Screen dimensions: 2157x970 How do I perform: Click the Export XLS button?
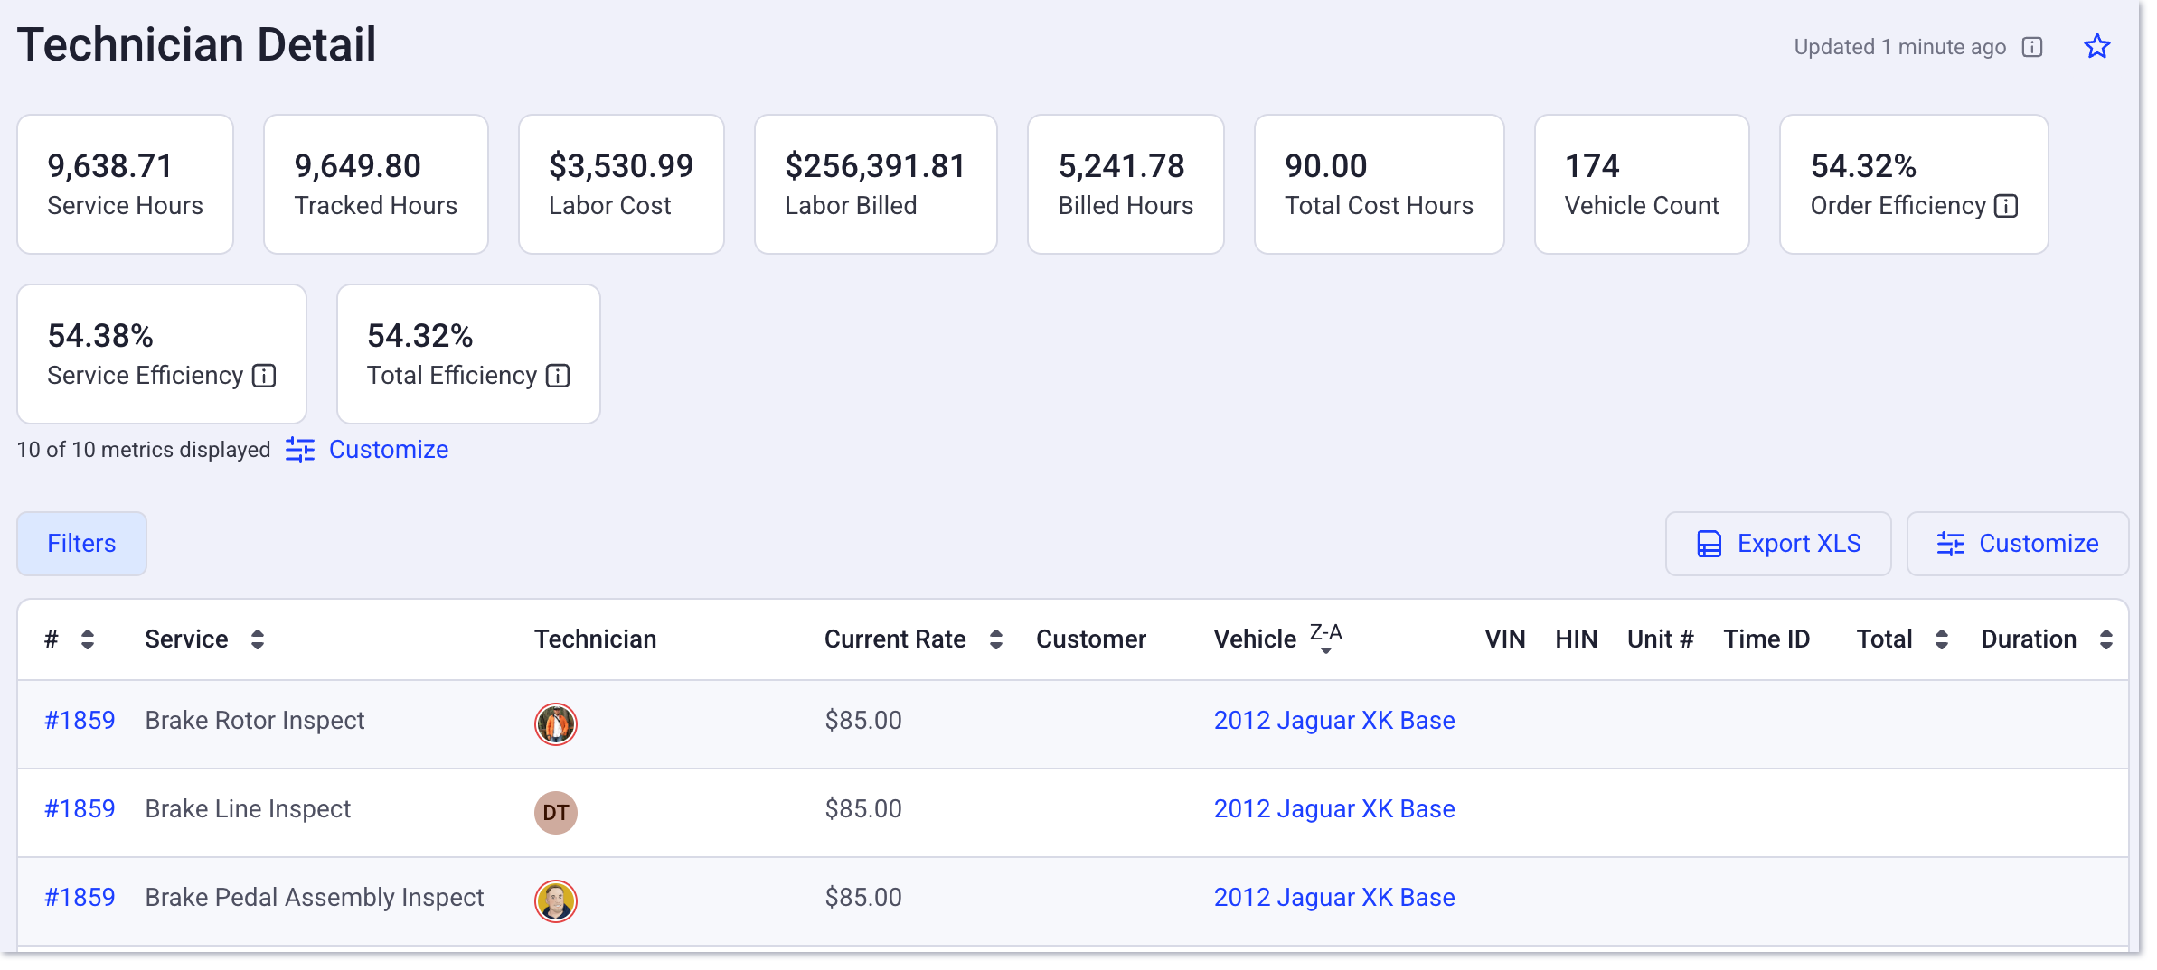1778,544
